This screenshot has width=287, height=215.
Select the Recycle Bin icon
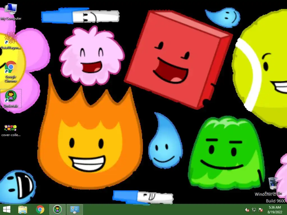(x=273, y=186)
